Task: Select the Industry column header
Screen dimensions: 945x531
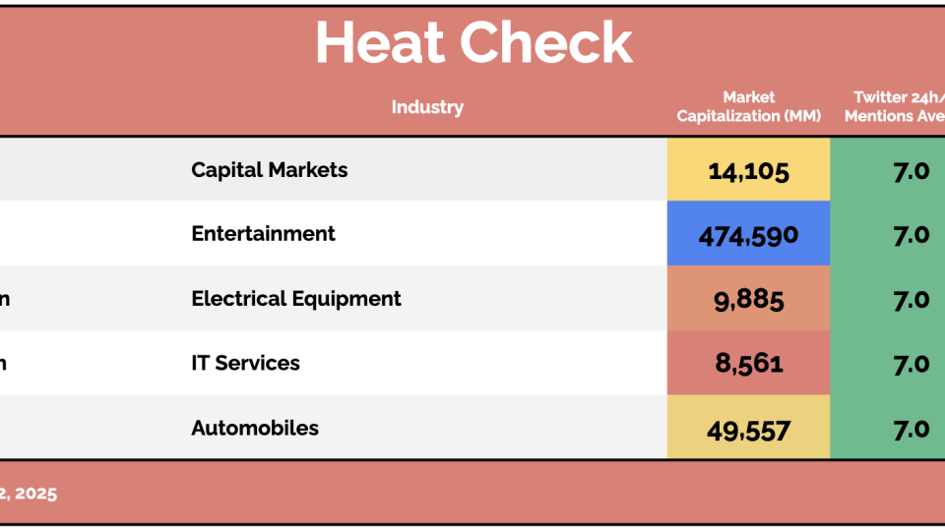Action: [427, 107]
